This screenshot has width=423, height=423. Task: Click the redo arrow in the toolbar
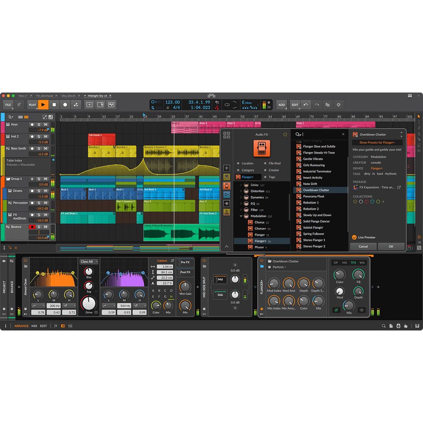click(x=317, y=104)
